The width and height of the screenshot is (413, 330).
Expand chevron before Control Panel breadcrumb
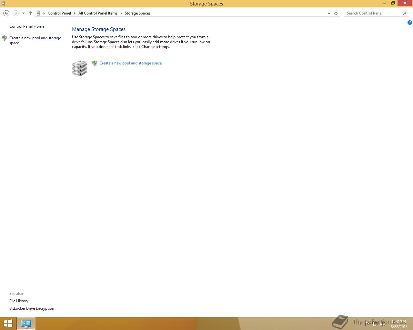44,13
